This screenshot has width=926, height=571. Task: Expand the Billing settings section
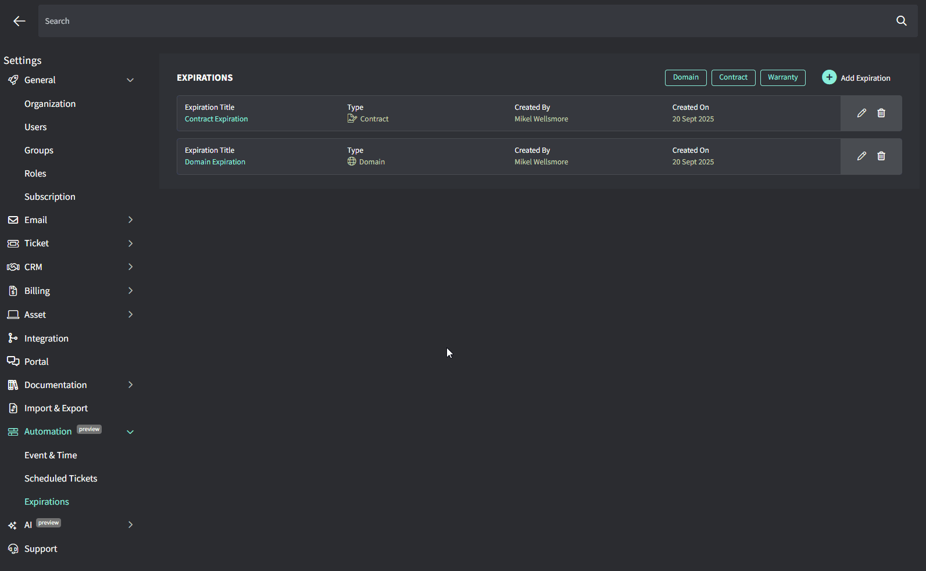tap(130, 291)
